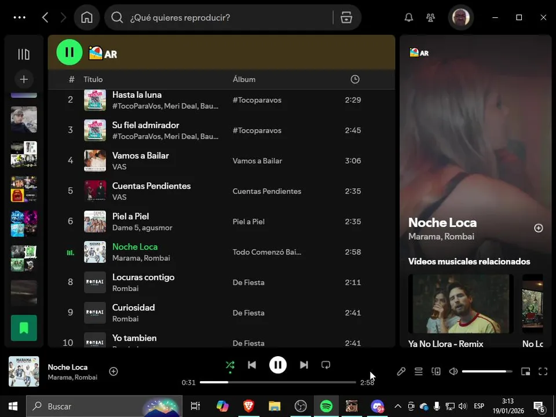Open album link 'Vamos a Bailar' in Álbum column

tap(257, 161)
